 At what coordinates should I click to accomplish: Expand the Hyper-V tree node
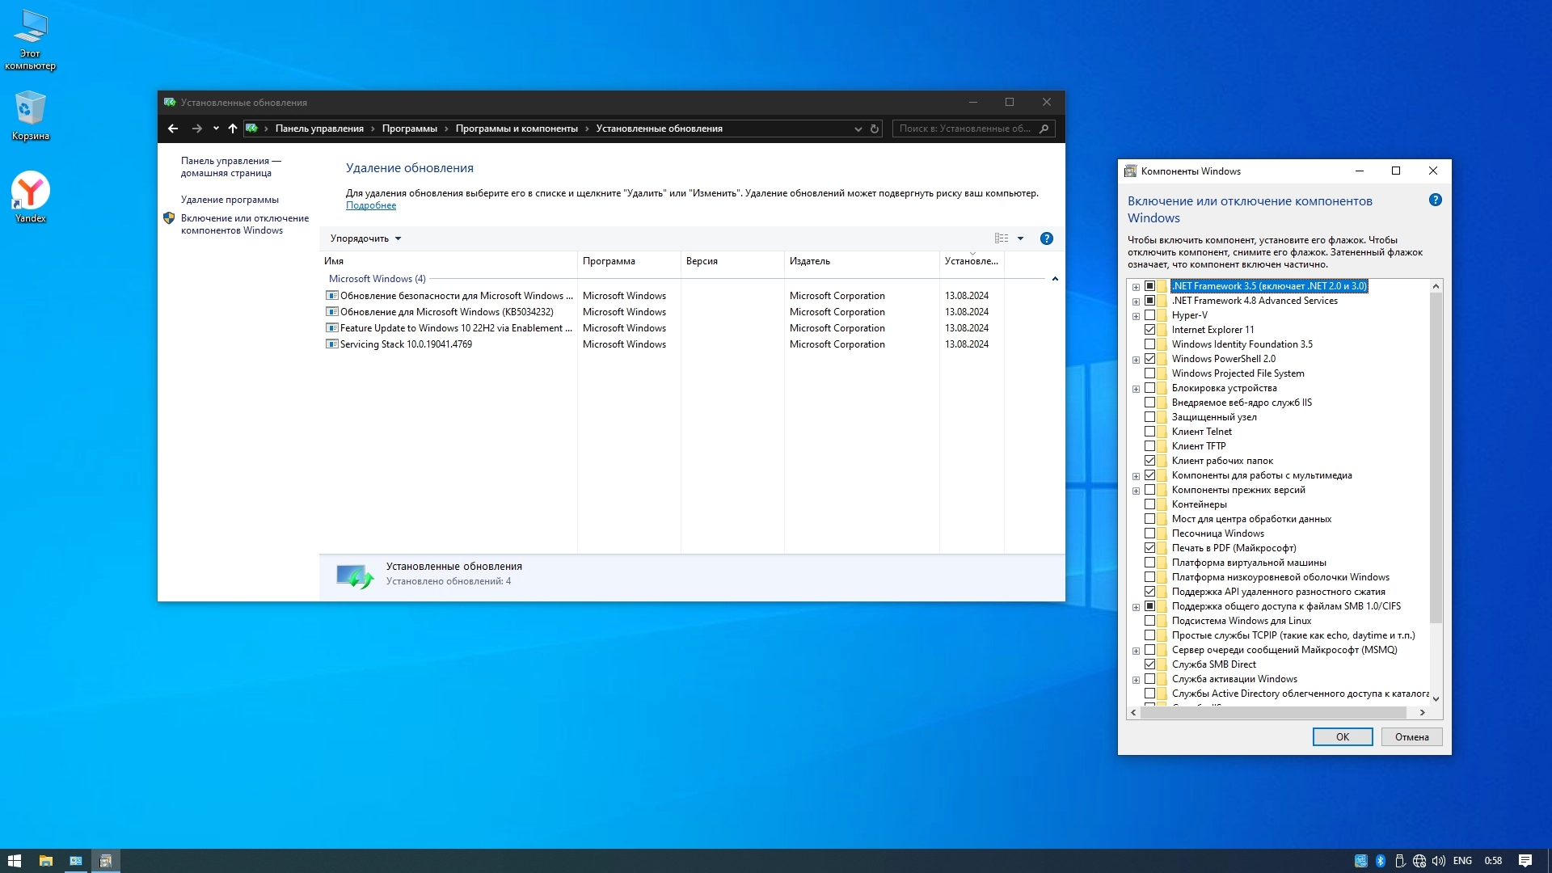point(1136,316)
